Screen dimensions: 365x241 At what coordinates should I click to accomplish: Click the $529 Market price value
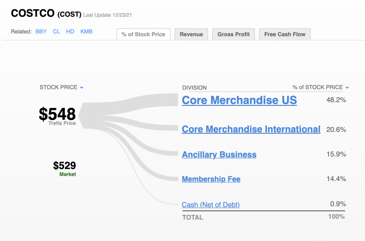point(64,165)
